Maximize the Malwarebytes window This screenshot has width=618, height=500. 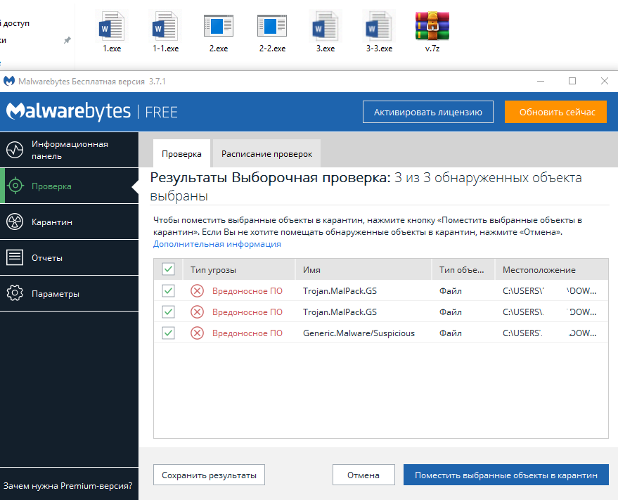(x=572, y=82)
